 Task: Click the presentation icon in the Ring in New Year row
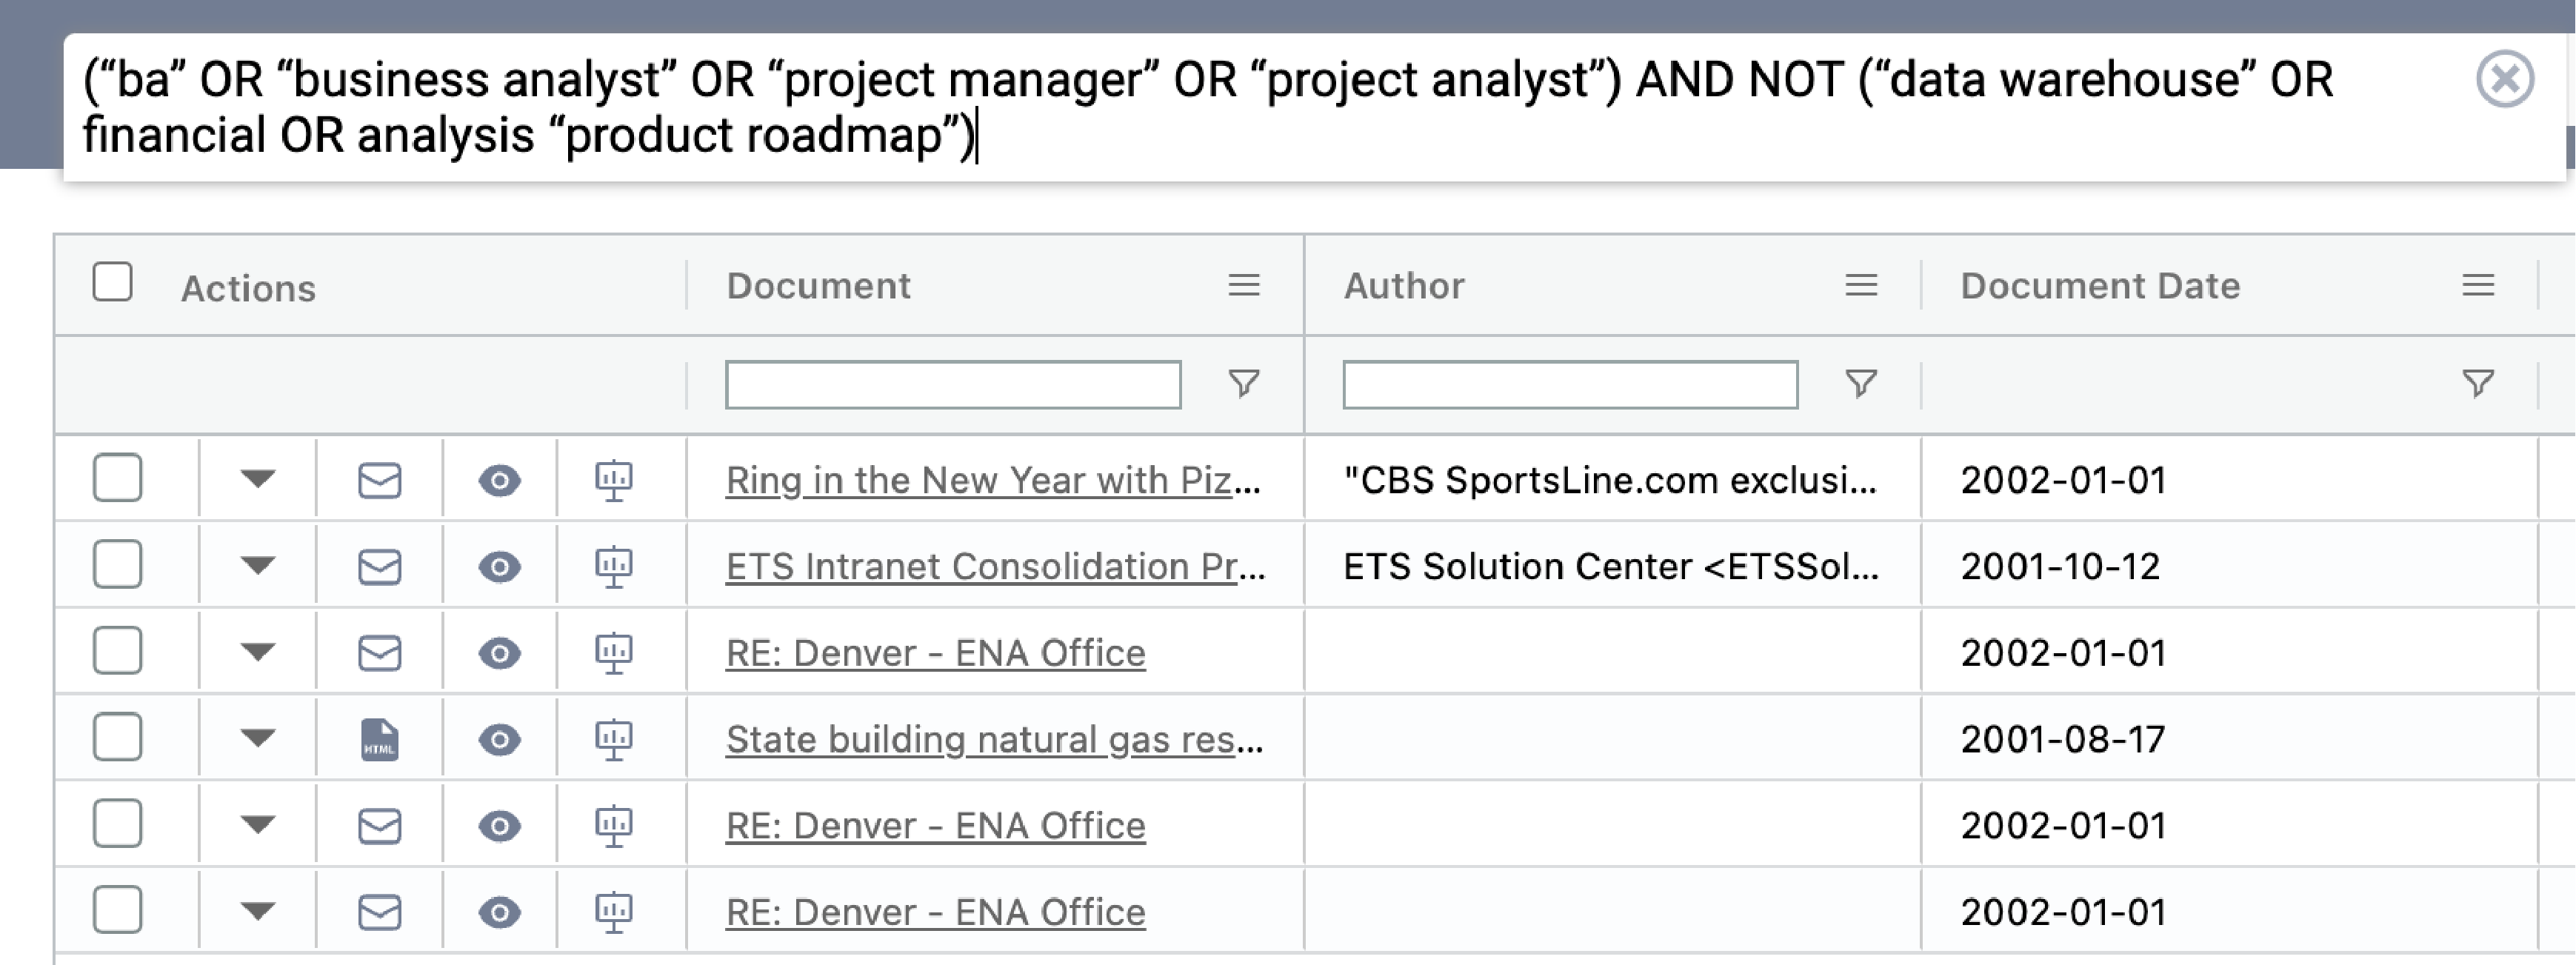614,481
